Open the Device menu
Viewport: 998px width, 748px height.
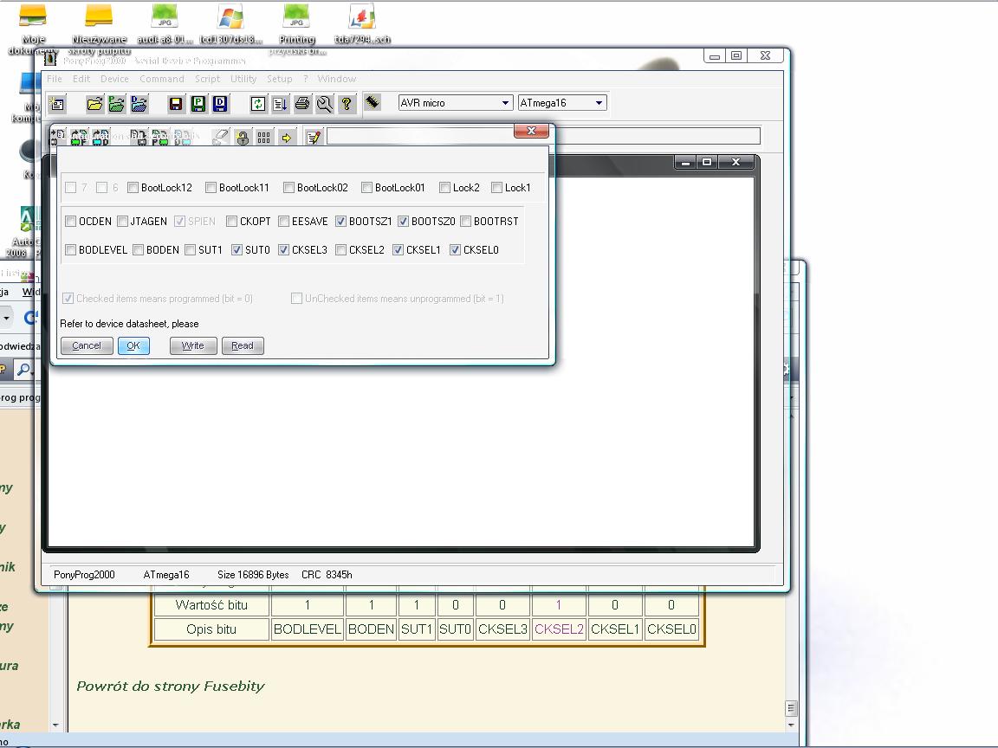click(x=114, y=79)
